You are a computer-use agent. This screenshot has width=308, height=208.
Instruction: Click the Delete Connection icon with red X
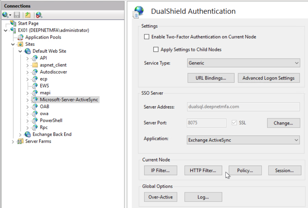(x=39, y=15)
